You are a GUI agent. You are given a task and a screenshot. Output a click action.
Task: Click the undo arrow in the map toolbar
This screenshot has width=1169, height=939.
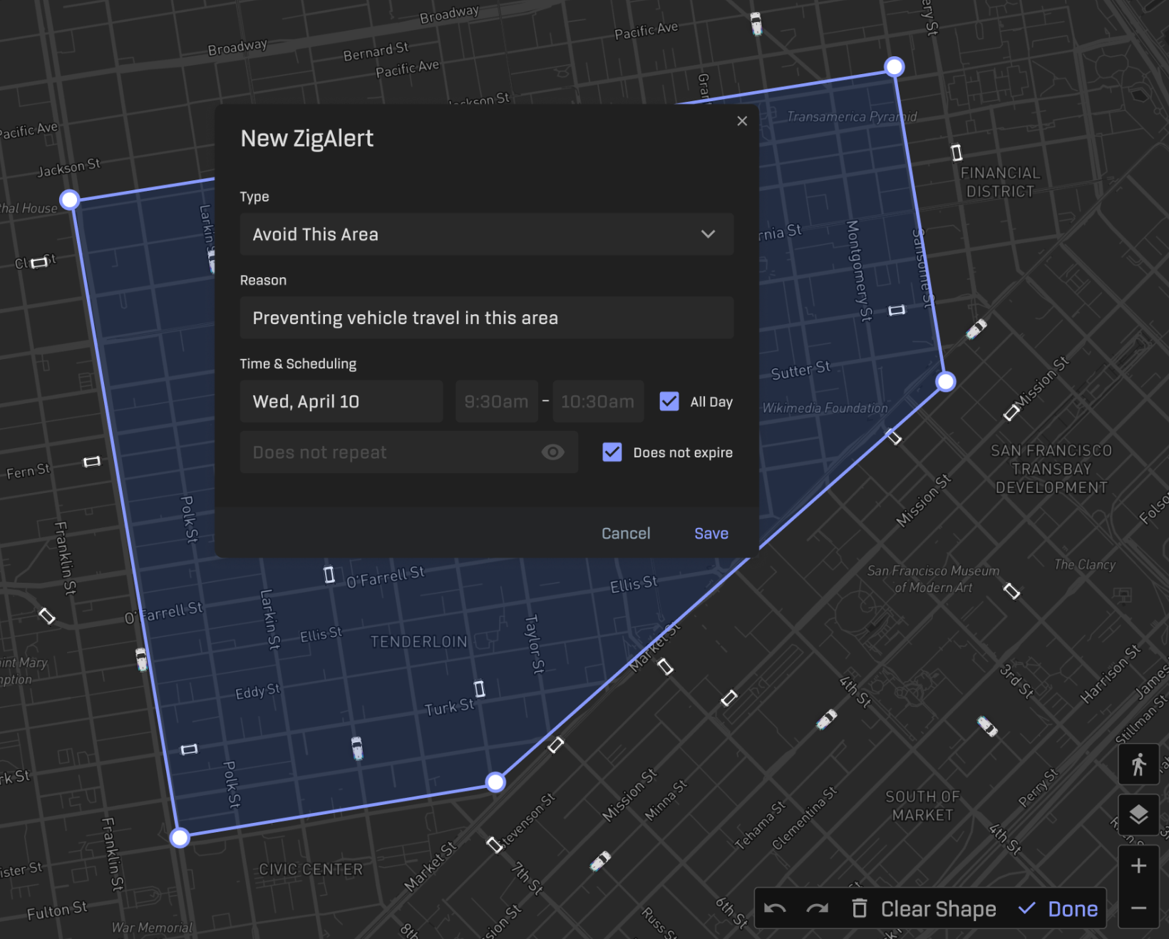776,908
